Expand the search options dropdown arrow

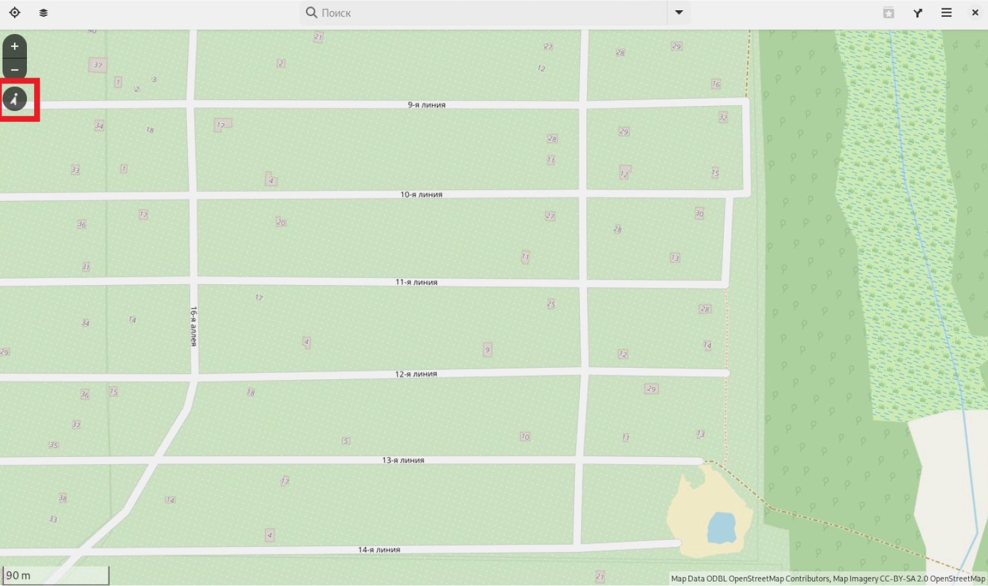pos(679,13)
